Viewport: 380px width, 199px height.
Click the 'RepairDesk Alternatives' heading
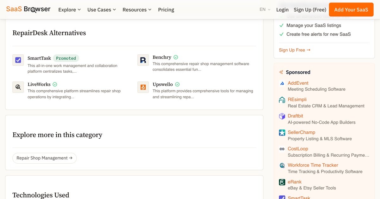pos(49,33)
